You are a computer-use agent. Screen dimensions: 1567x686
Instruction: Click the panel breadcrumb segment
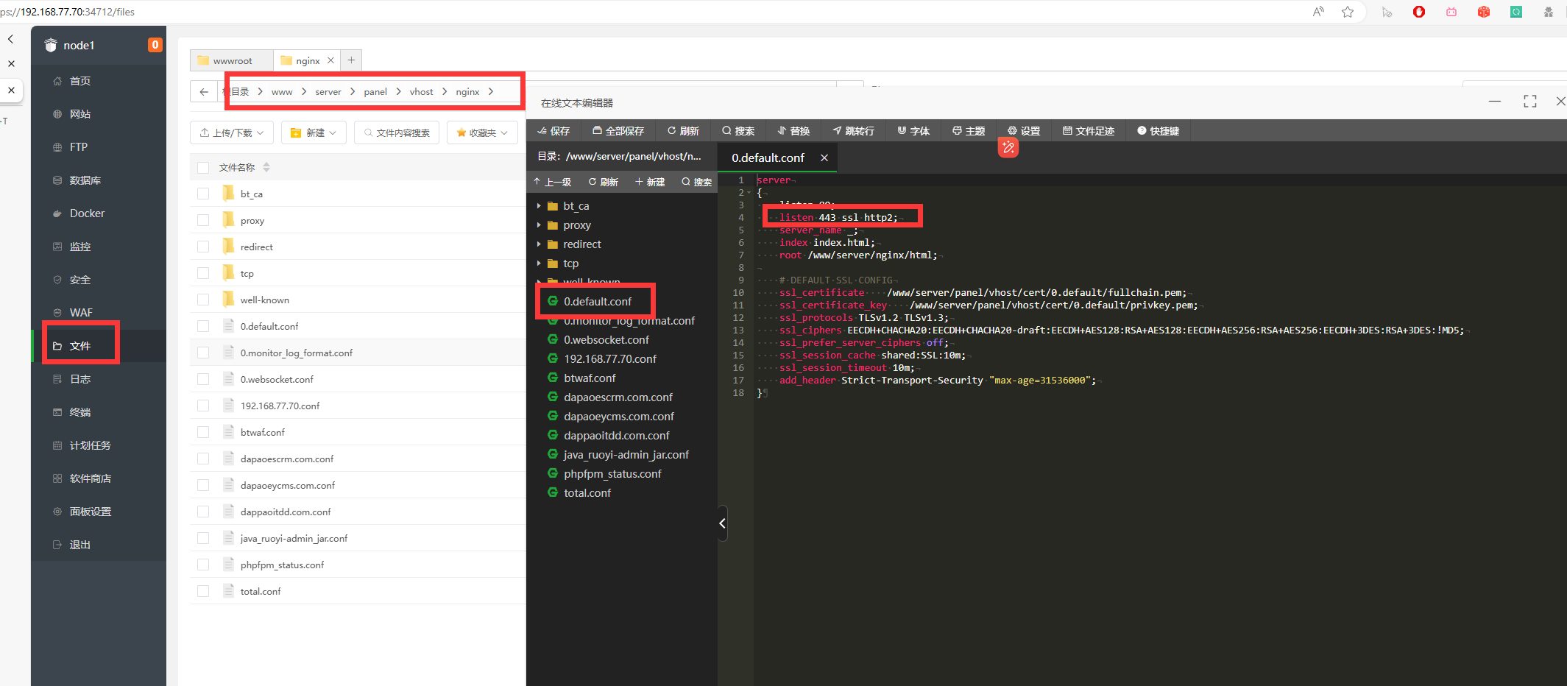click(375, 92)
